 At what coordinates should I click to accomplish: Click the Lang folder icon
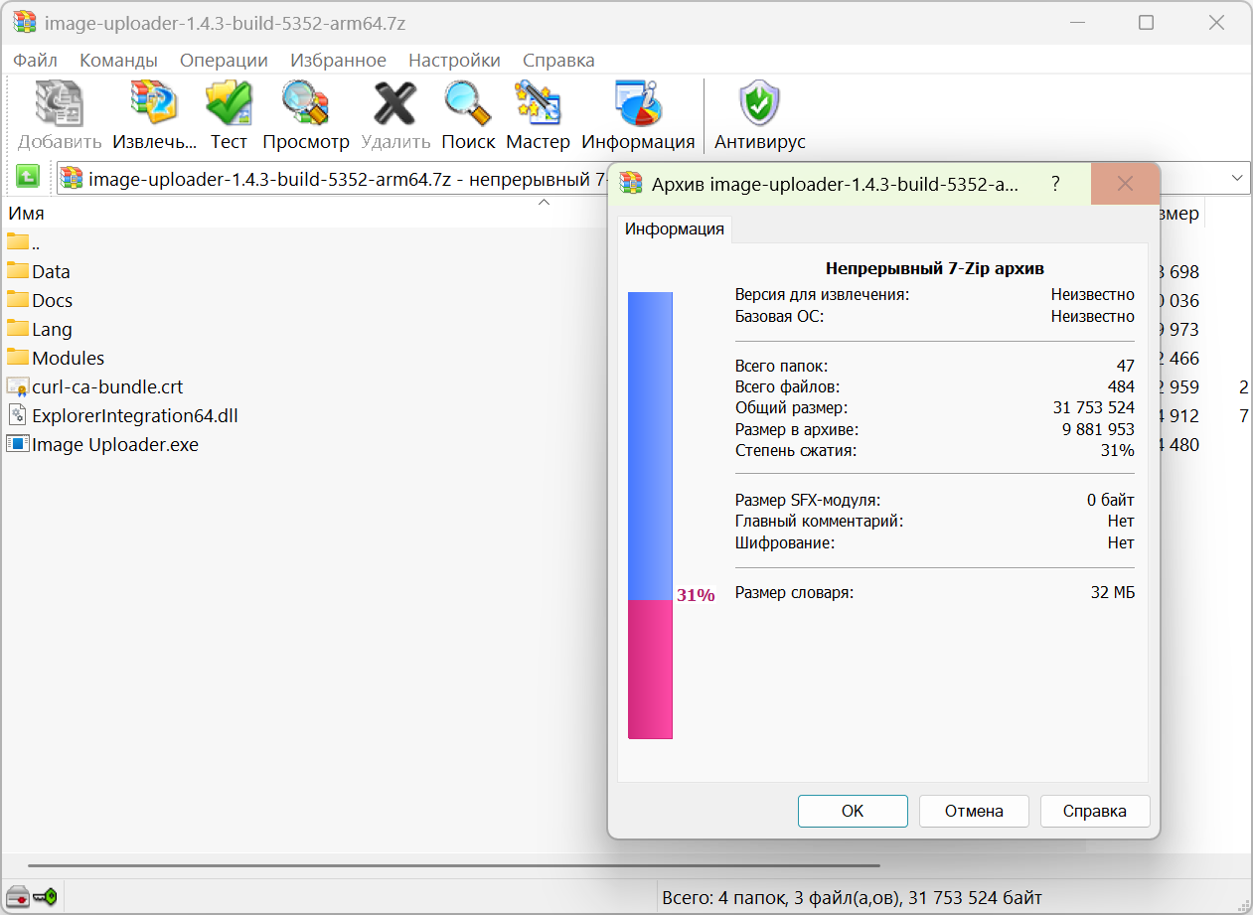(x=18, y=329)
